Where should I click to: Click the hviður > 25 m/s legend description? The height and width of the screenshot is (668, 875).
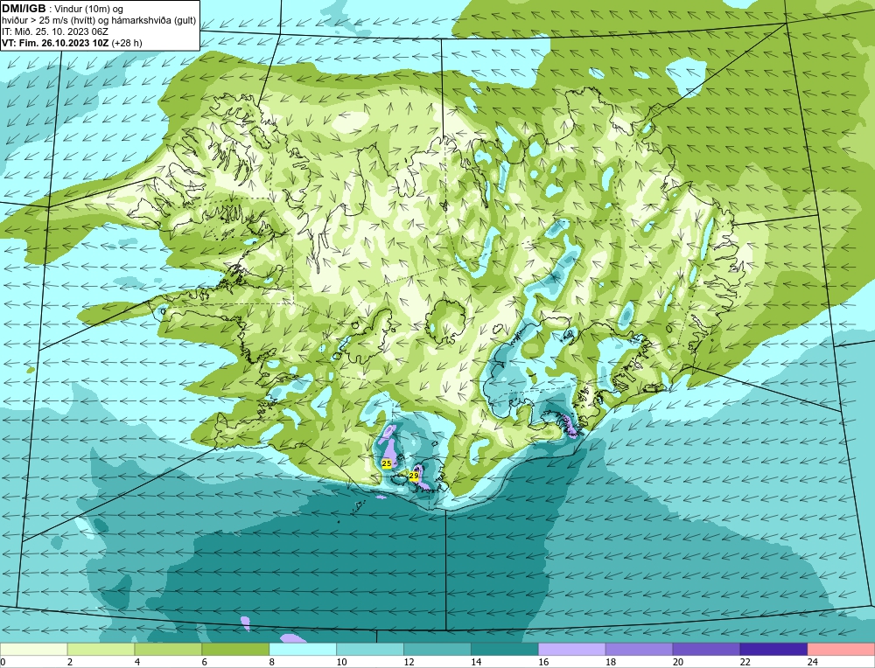tap(99, 21)
